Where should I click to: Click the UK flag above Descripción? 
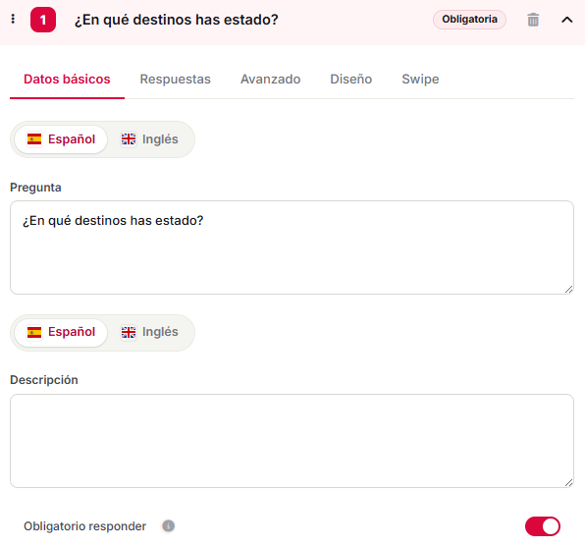129,332
